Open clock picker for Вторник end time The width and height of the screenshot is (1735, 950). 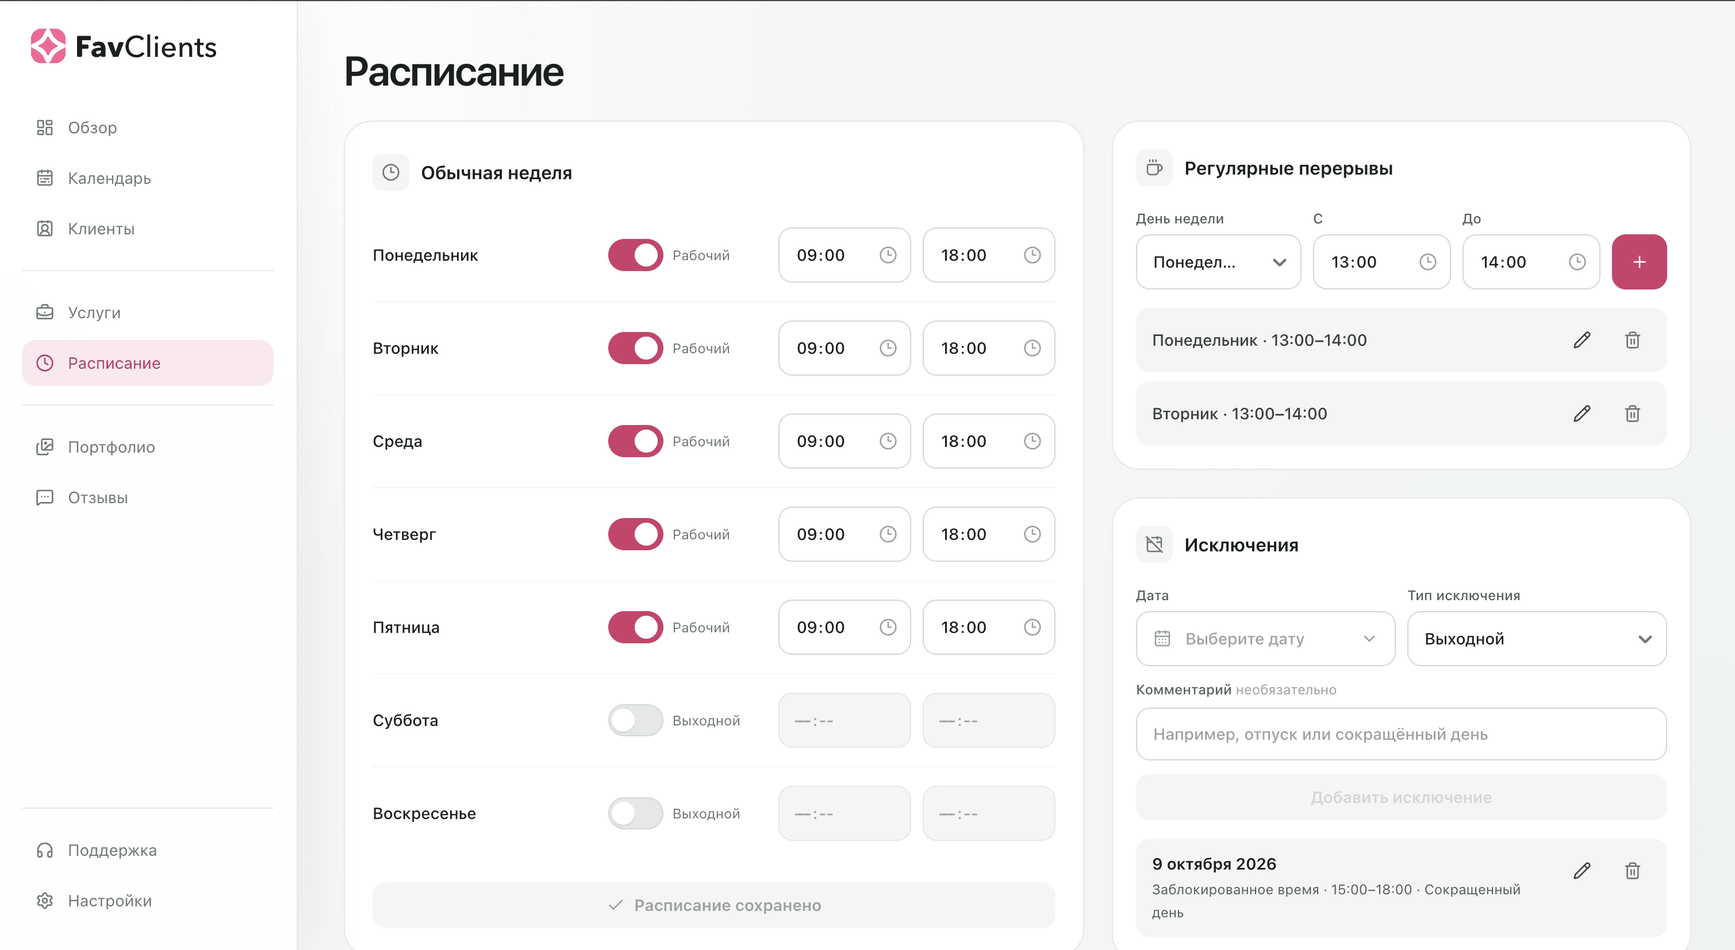[1032, 348]
